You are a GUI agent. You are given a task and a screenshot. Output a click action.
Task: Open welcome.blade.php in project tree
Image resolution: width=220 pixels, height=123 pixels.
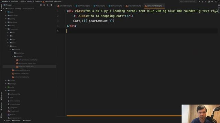(21, 77)
